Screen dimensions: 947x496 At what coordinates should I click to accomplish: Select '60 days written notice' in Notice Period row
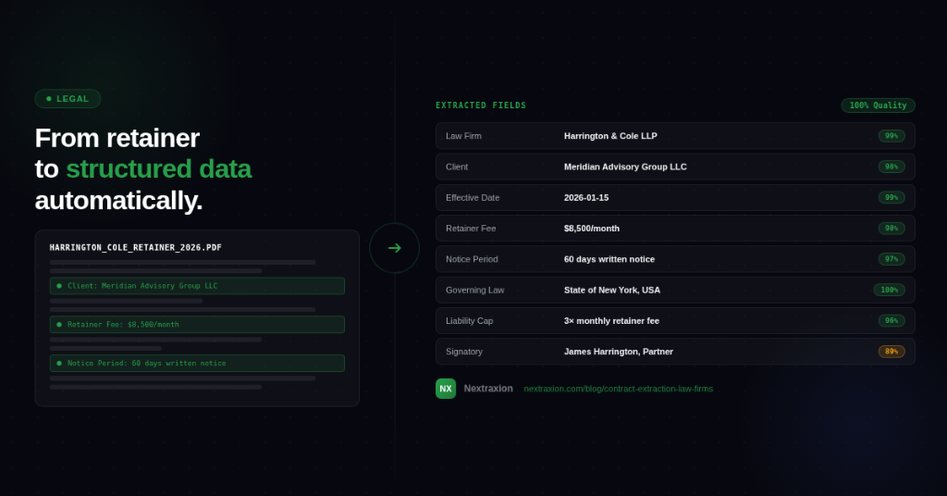tap(609, 259)
